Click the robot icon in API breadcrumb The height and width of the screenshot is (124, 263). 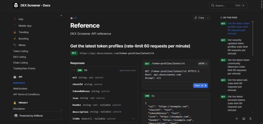coord(71,18)
